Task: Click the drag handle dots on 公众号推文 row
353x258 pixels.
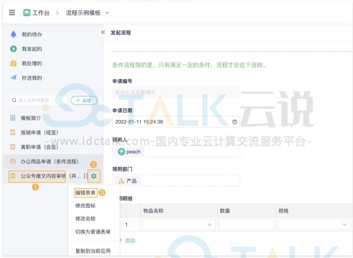Action: (85, 176)
